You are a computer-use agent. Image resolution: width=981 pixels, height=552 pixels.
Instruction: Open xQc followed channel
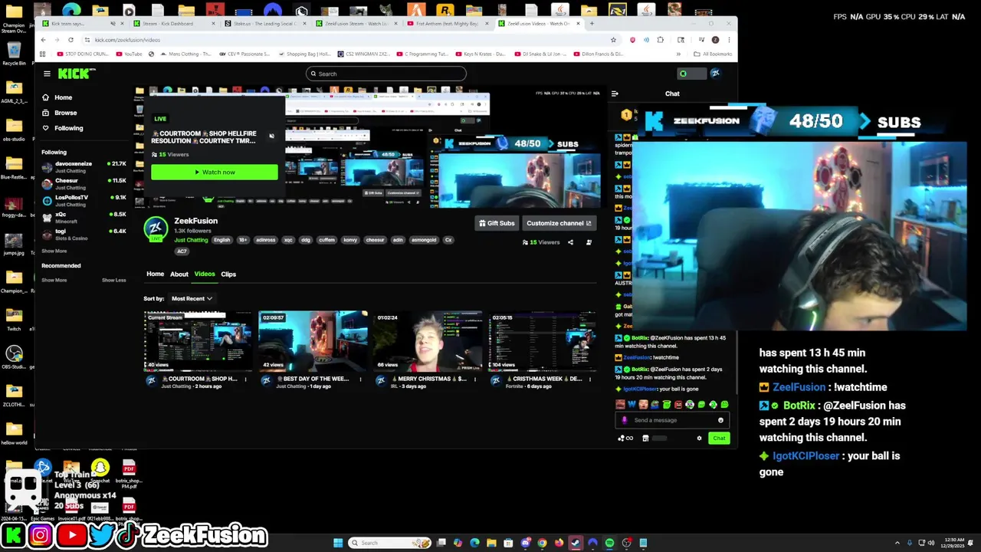pos(84,217)
